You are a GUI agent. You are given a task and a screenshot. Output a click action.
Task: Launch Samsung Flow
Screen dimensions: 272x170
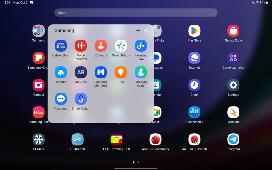[141, 46]
